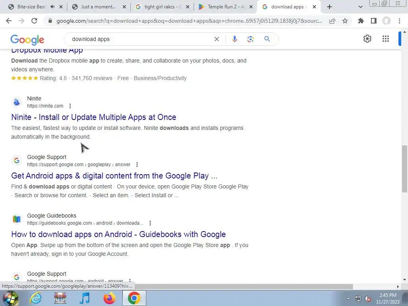The width and height of the screenshot is (408, 306).
Task: Switch to the Temple Run 2 tab
Action: pyautogui.click(x=226, y=7)
